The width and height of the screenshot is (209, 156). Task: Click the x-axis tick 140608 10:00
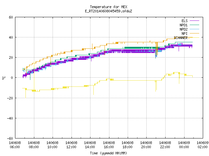click(x=52, y=145)
